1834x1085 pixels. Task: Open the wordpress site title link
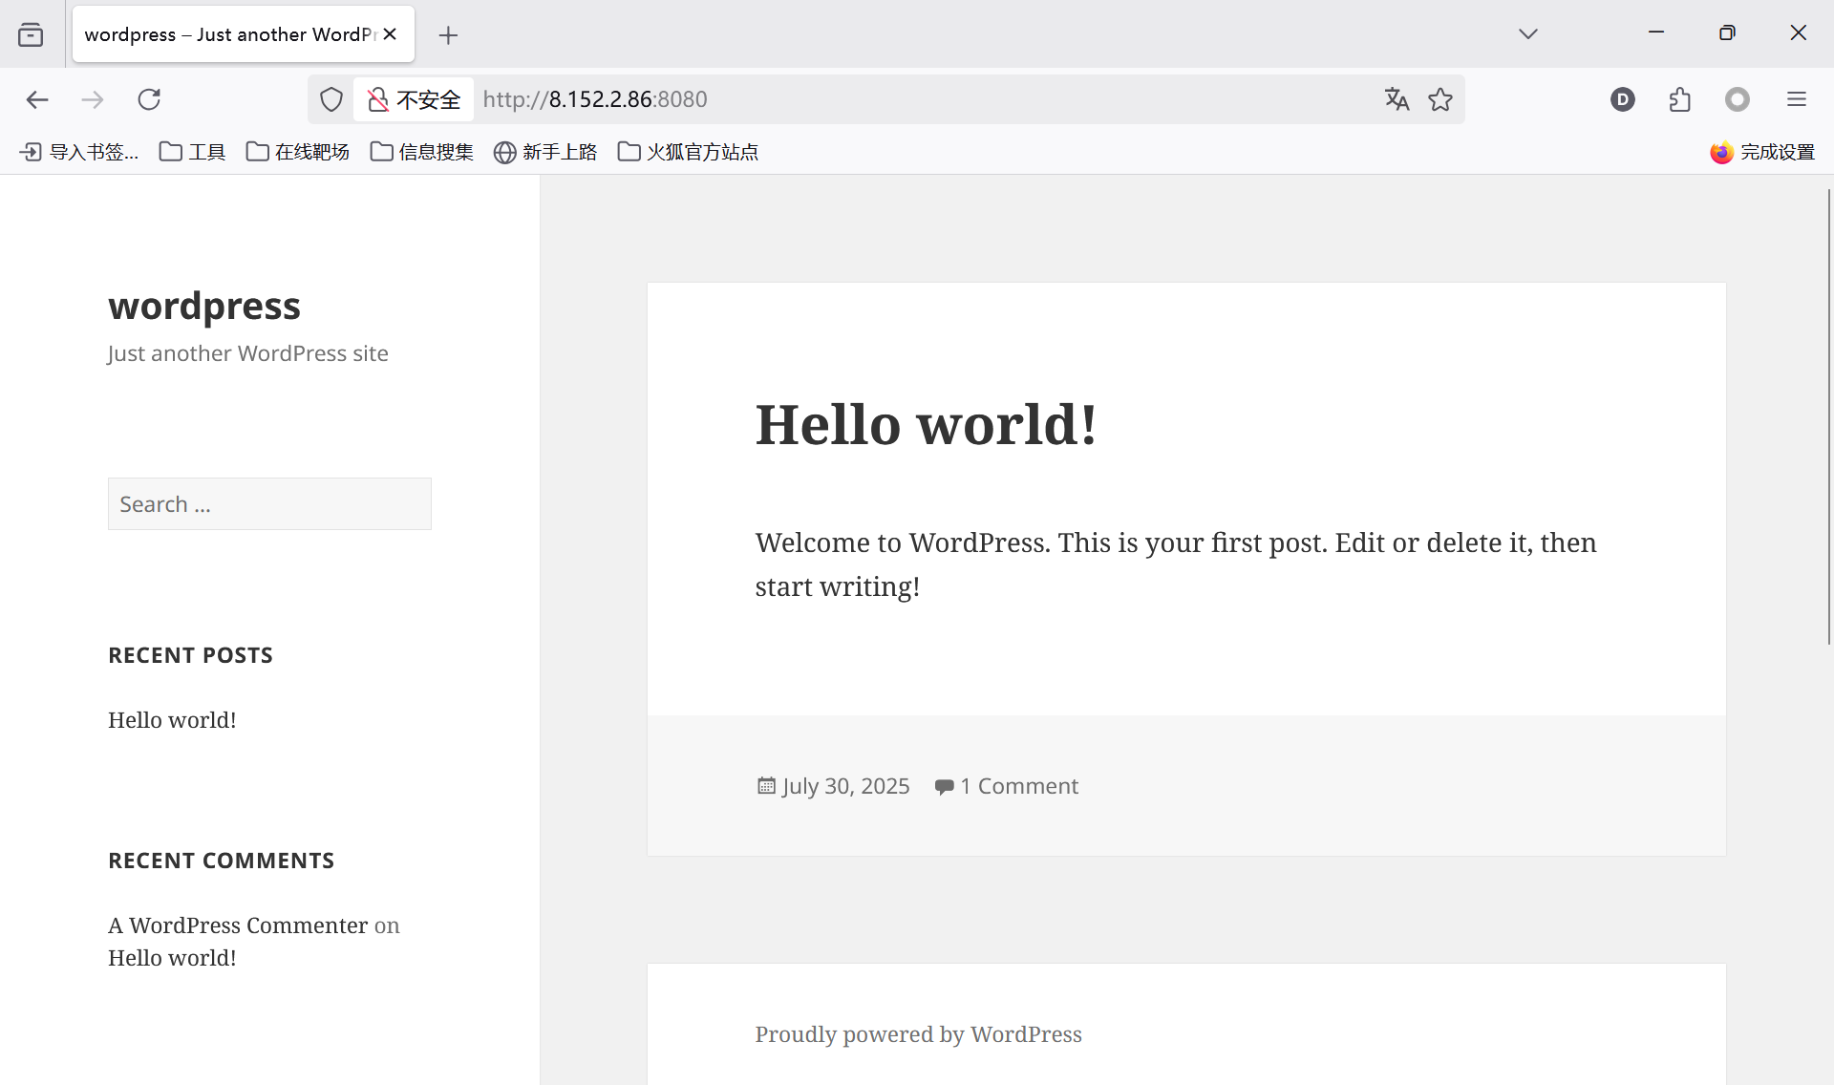(x=204, y=306)
